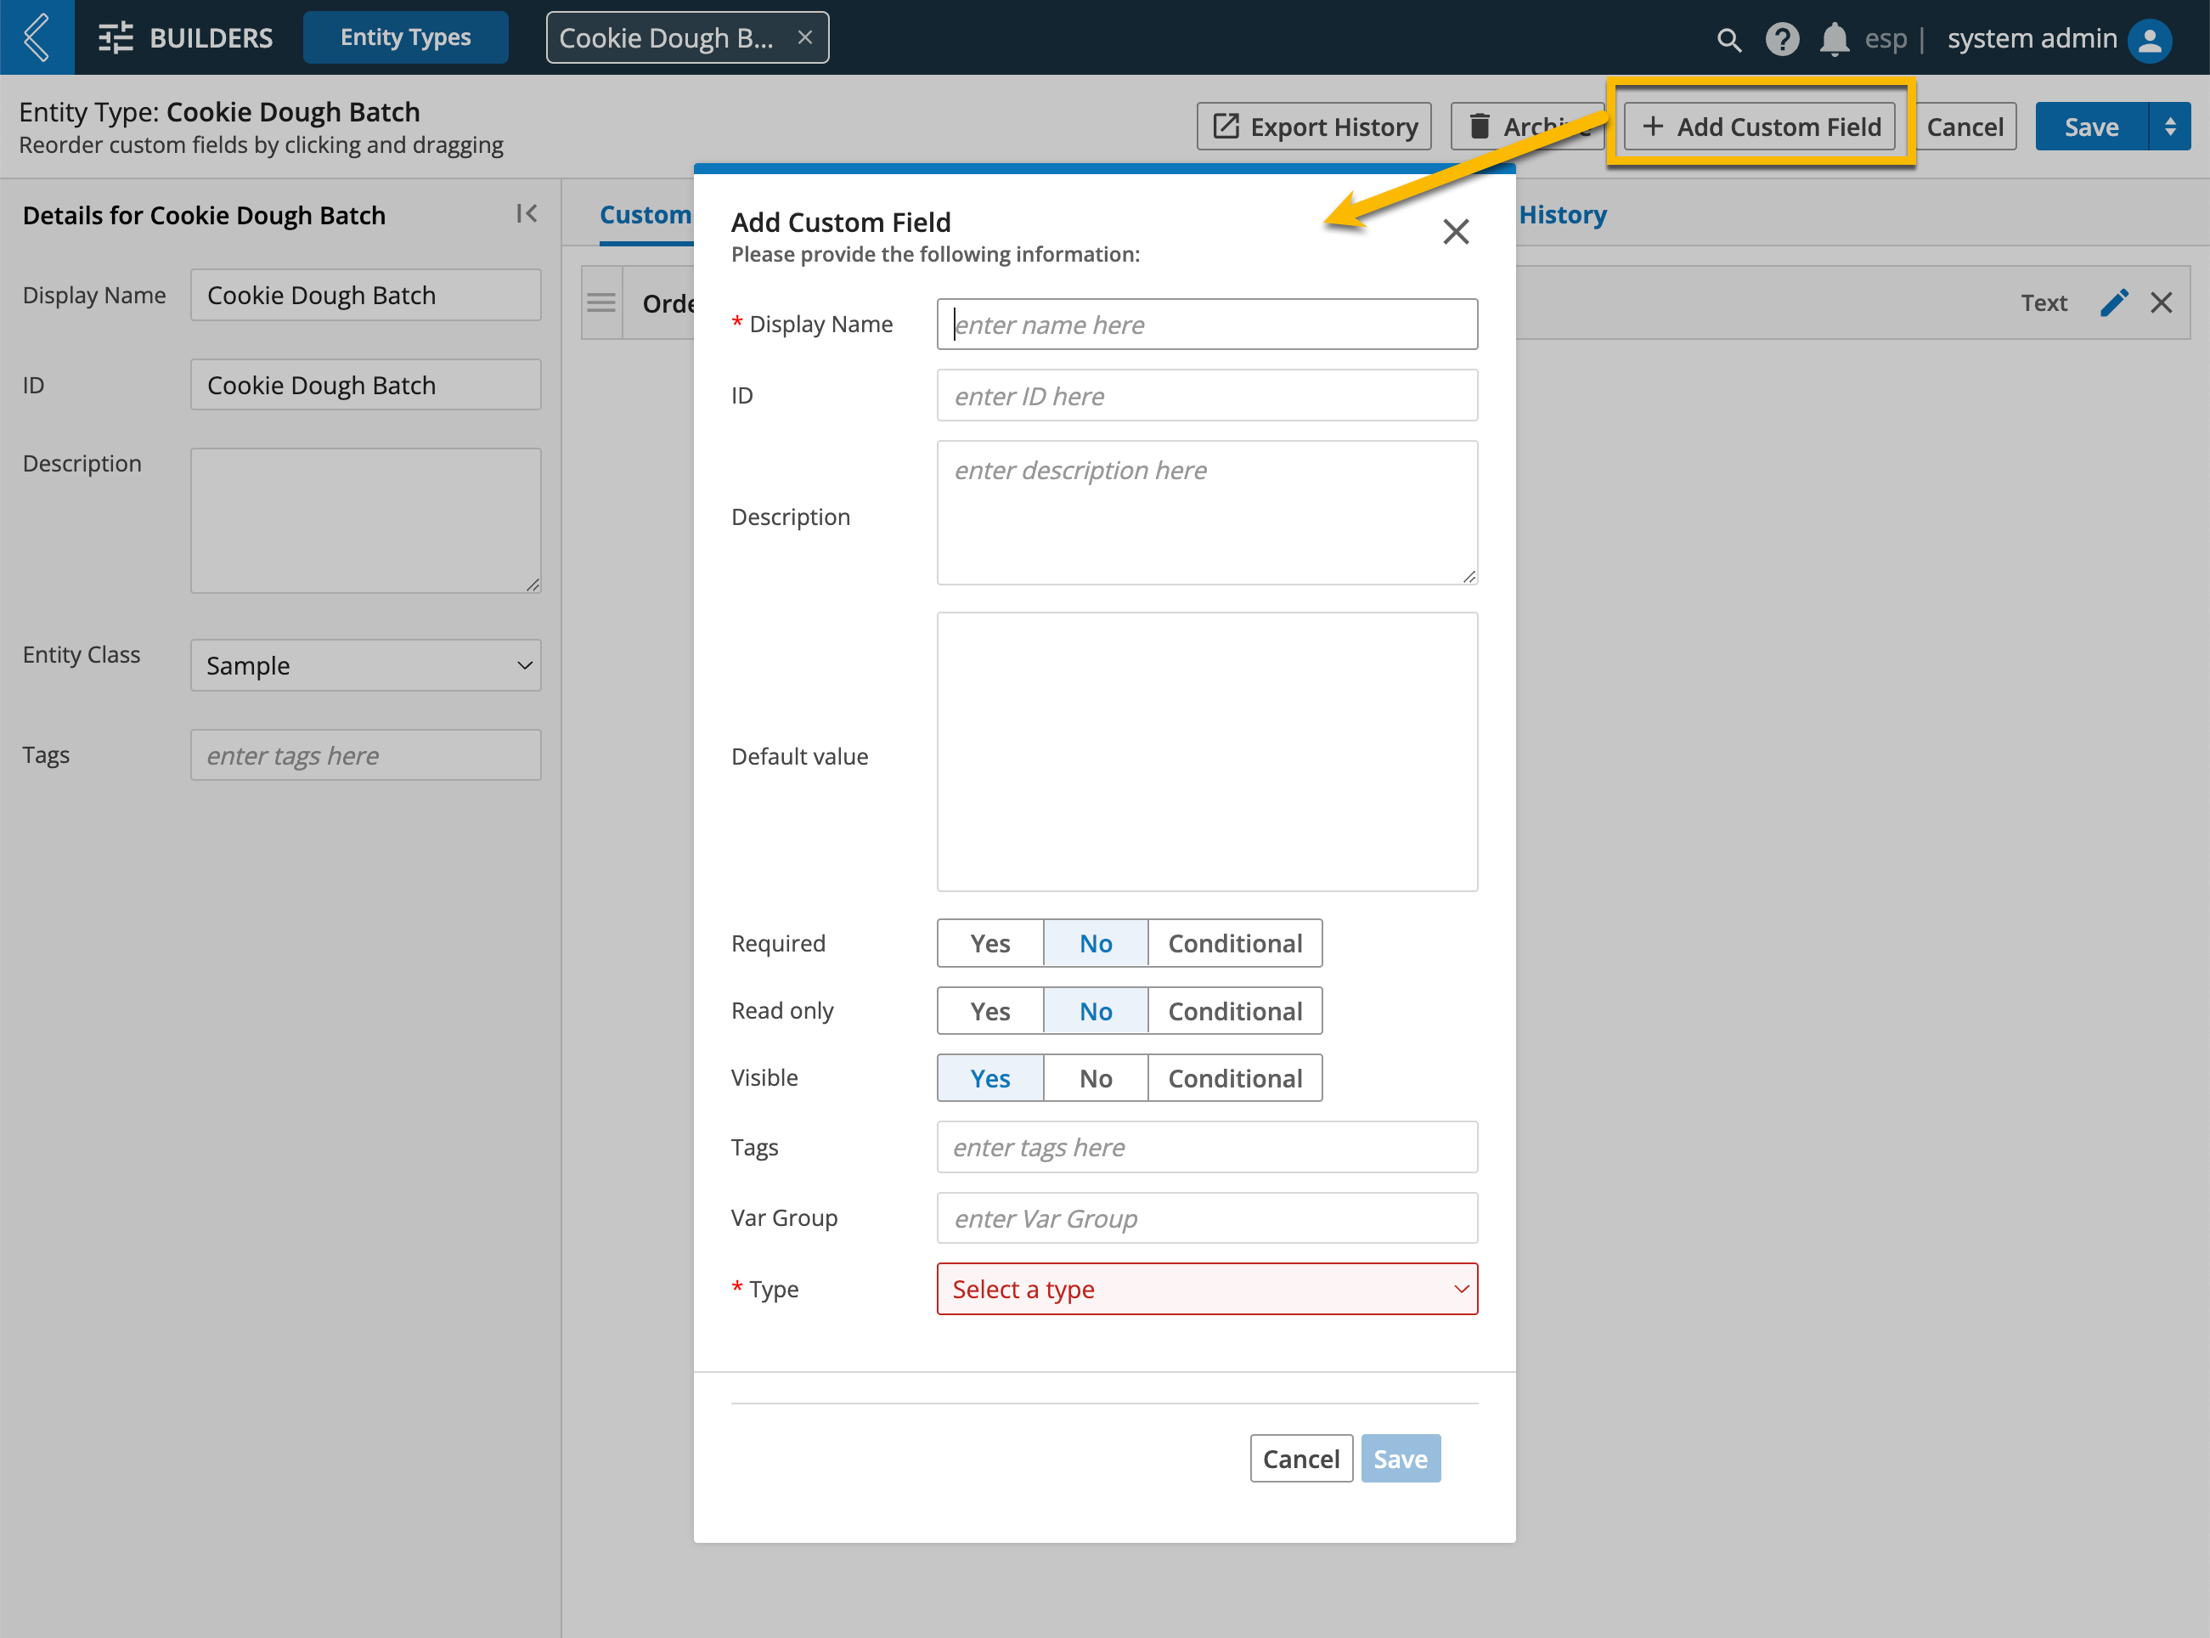Focus the dialog Tags field
The image size is (2210, 1638).
tap(1207, 1147)
